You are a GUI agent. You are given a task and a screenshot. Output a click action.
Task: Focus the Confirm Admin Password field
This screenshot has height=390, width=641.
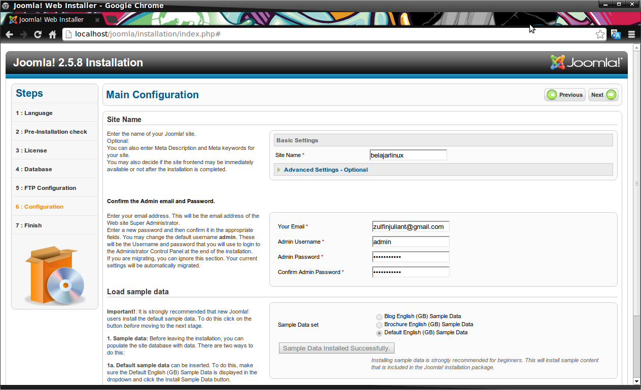pos(411,272)
